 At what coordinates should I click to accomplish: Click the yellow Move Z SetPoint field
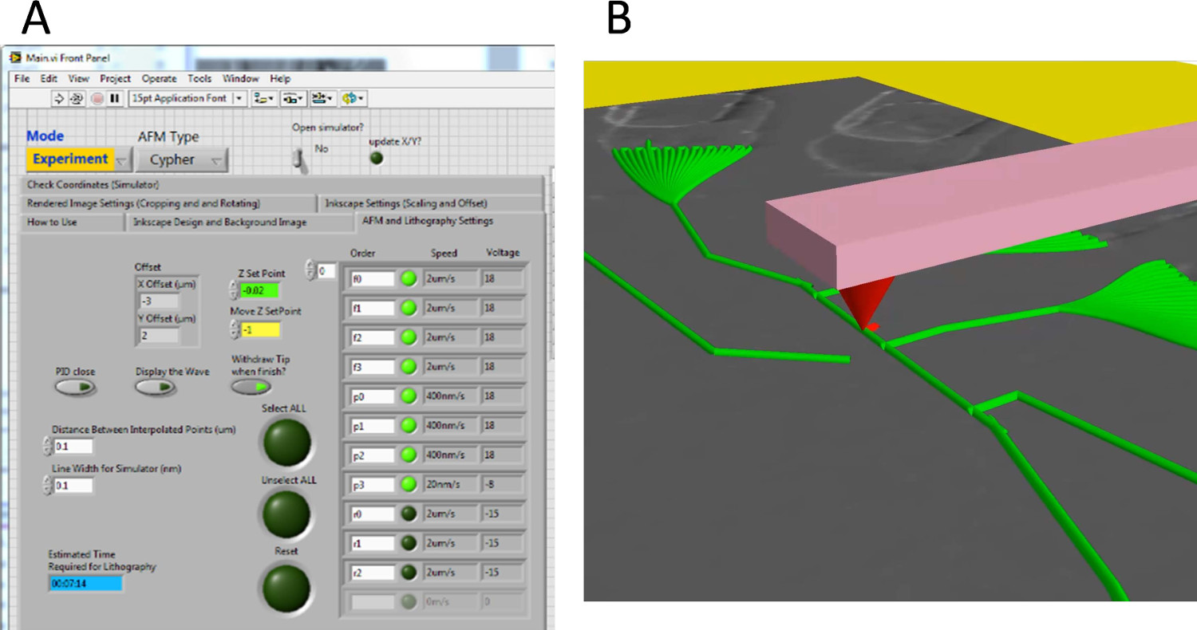coord(260,329)
